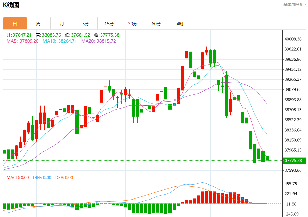This screenshot has width=308, height=217.
Task: Select the 日 daily chart tab
Action: click(x=15, y=24)
